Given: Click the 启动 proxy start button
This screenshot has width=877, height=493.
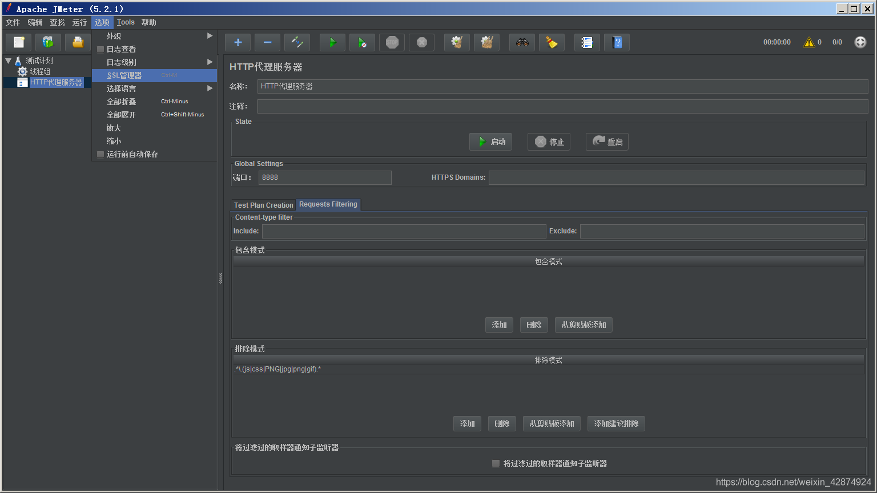Looking at the screenshot, I should (490, 142).
